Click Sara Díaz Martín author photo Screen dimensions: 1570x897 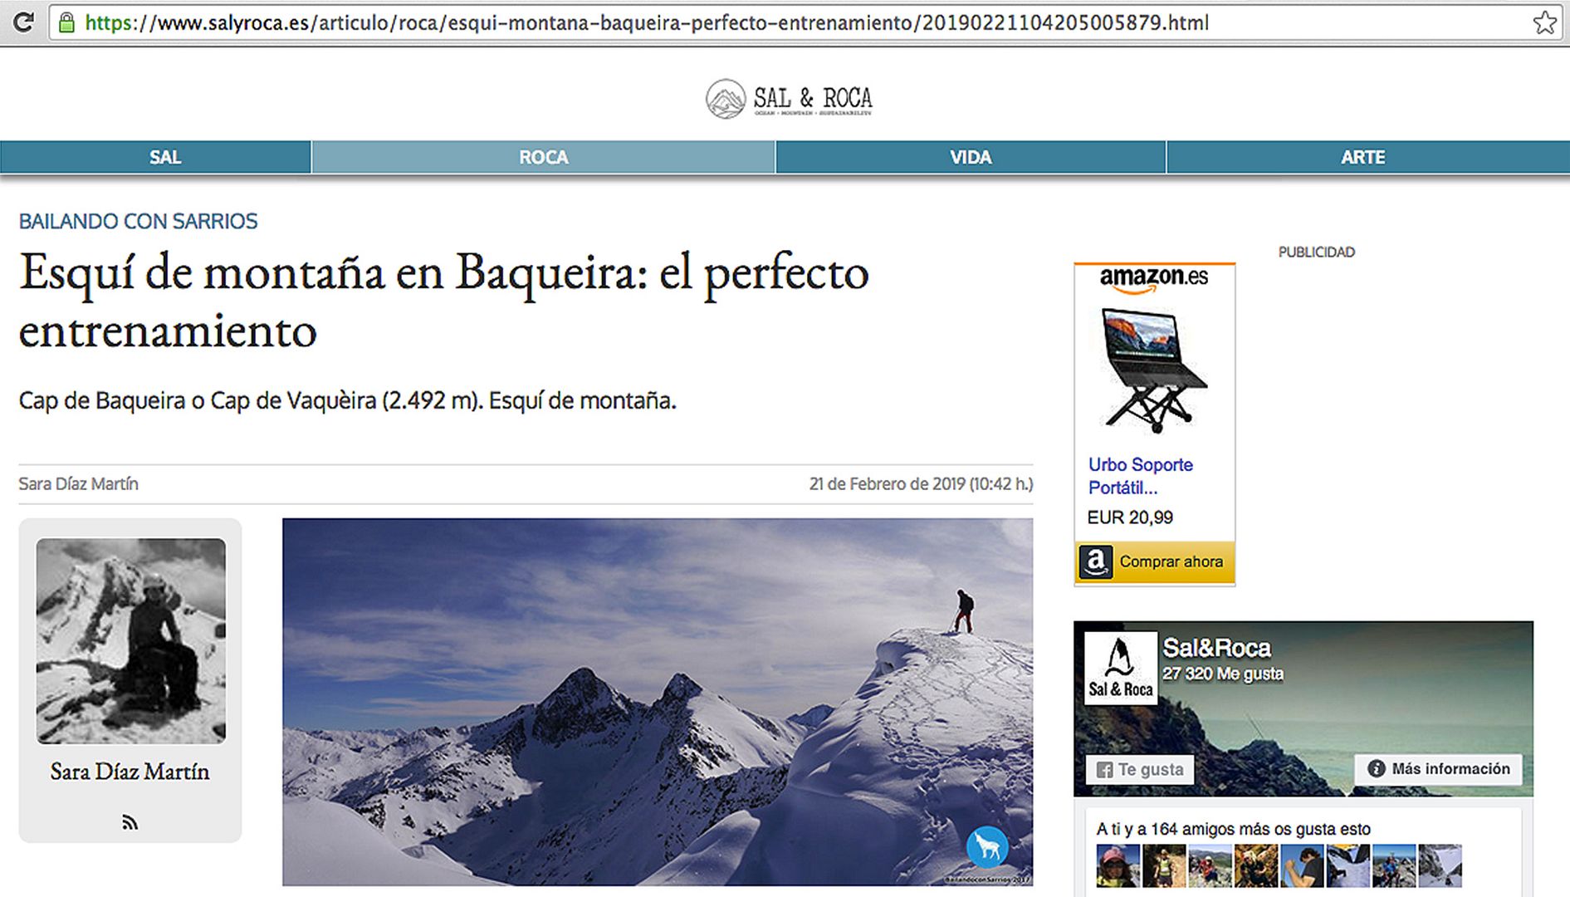pyautogui.click(x=130, y=640)
